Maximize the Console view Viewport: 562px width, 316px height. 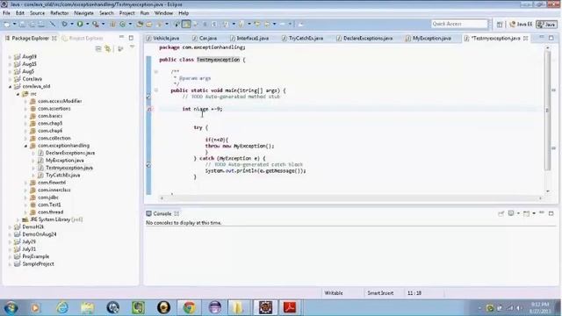coord(551,213)
